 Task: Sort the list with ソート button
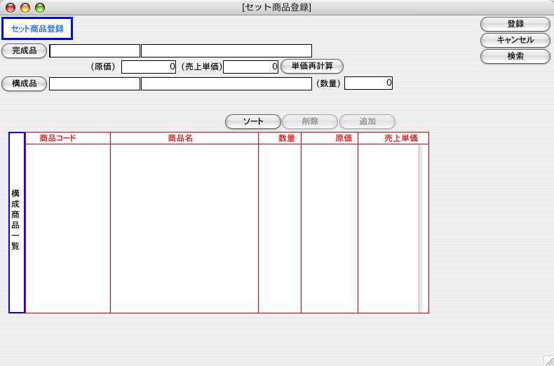coord(252,121)
